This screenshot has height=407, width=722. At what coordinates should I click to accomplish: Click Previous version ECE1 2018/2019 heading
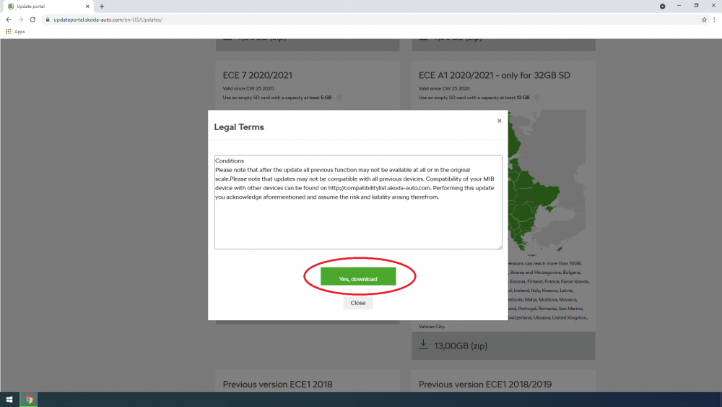tap(485, 384)
